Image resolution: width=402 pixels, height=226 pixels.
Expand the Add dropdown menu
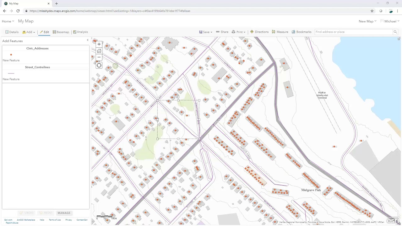point(29,32)
